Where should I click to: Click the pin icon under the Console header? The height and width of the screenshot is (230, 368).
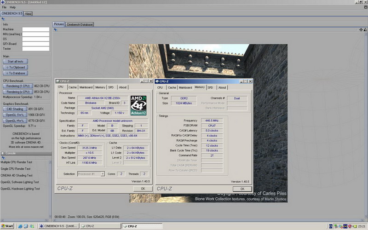pyautogui.click(x=3, y=158)
